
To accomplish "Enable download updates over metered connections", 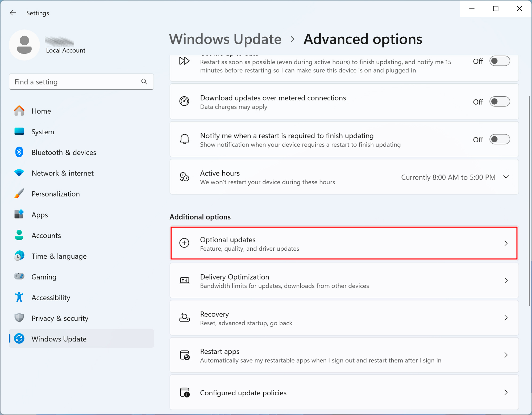I will tap(500, 101).
